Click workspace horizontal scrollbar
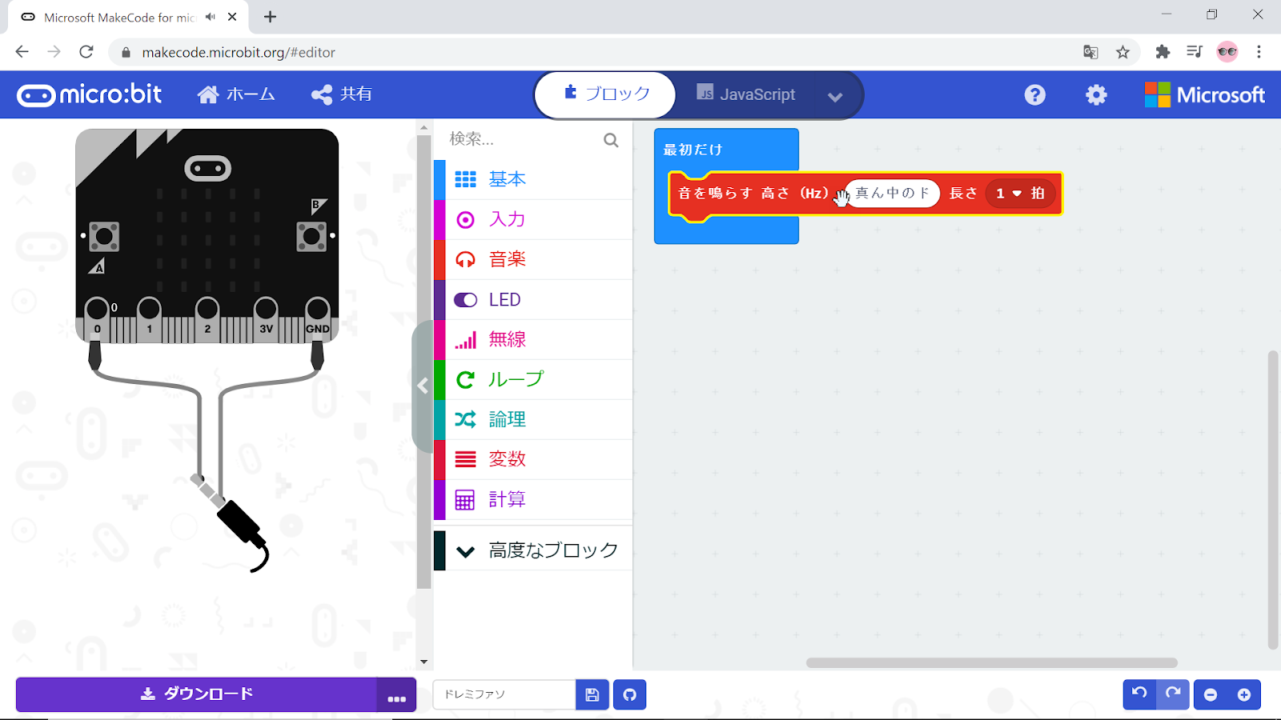 [x=991, y=662]
